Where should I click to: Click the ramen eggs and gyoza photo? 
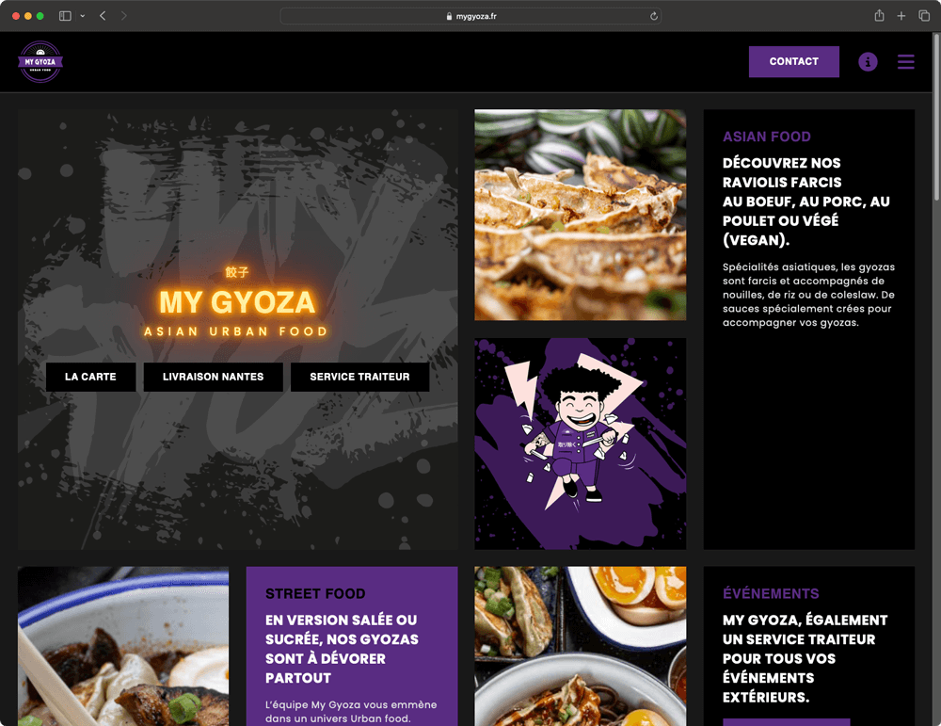[580, 646]
